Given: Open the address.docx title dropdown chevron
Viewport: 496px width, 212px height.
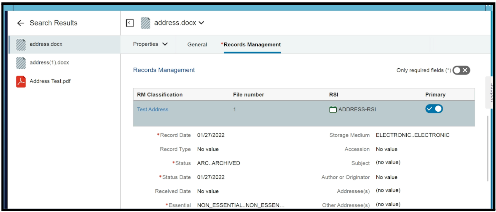Looking at the screenshot, I should 201,23.
